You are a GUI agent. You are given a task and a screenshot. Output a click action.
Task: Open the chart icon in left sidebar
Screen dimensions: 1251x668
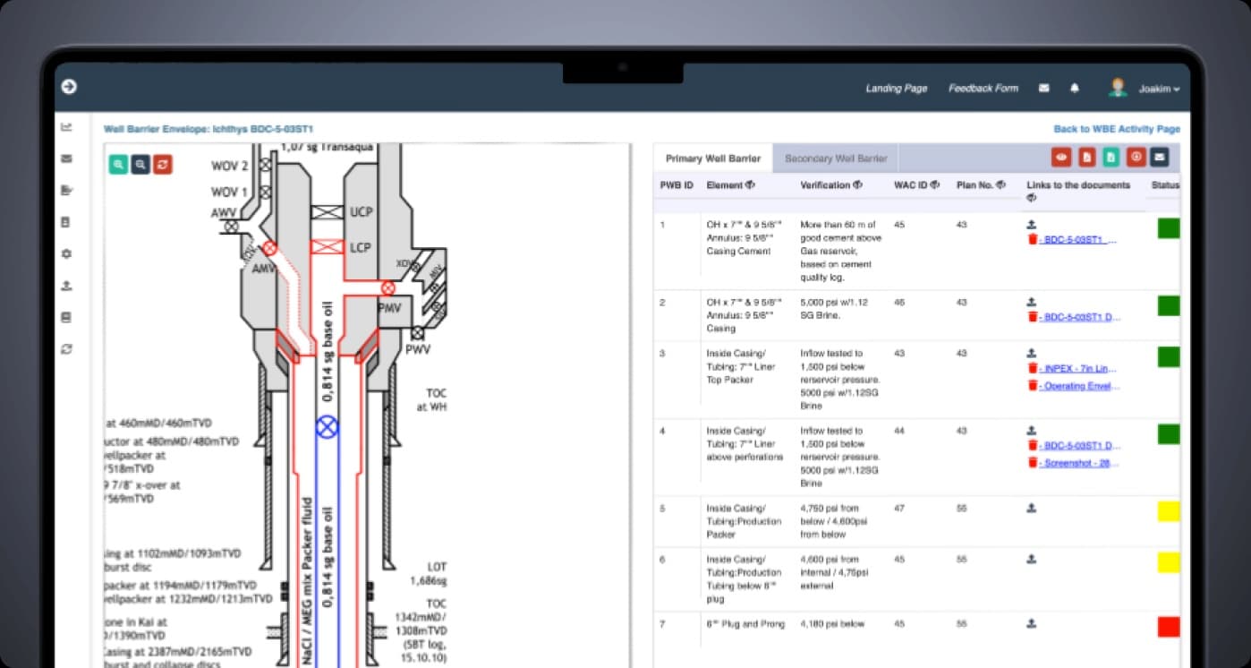point(66,127)
